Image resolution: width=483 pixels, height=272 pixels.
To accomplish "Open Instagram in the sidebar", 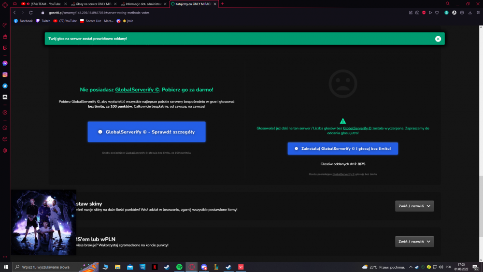I will click(5, 74).
